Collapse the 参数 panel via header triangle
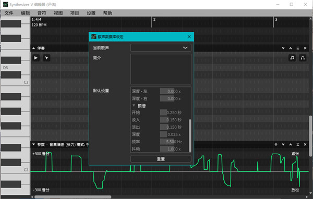313x199 pixels. coord(33,145)
